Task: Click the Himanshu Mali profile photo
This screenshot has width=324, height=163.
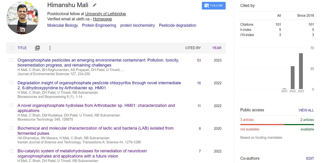Action: 22,18
